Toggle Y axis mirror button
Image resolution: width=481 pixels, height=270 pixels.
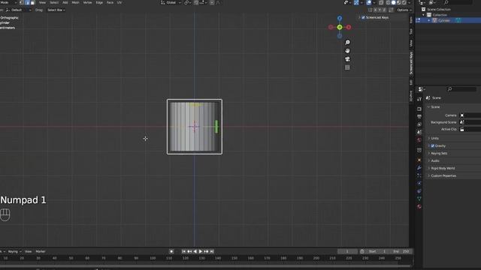(380, 10)
